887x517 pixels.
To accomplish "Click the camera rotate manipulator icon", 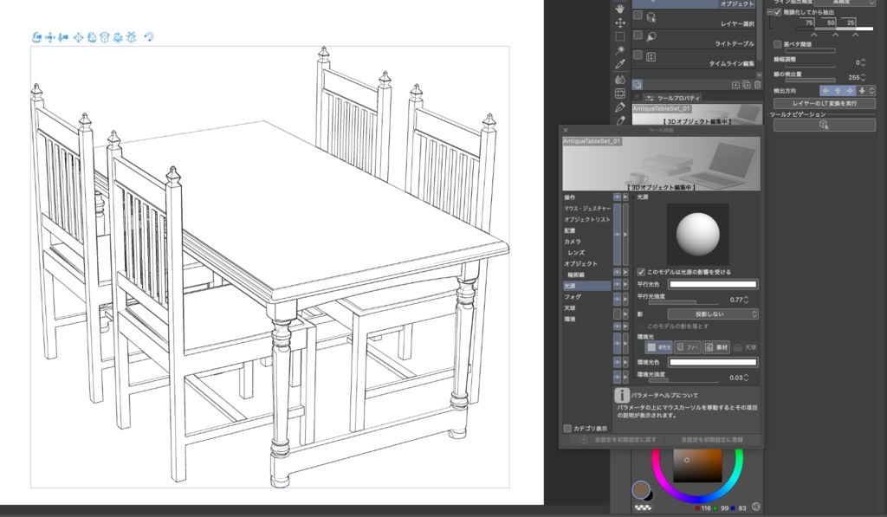I will pyautogui.click(x=36, y=37).
